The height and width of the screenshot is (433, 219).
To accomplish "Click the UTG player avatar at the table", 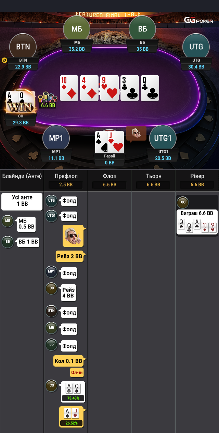I will click(x=196, y=47).
